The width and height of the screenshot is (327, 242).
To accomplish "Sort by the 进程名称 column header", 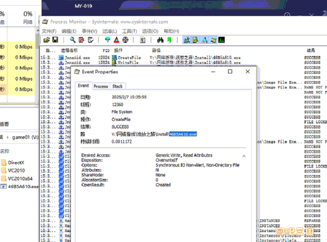I will pyautogui.click(x=69, y=50).
